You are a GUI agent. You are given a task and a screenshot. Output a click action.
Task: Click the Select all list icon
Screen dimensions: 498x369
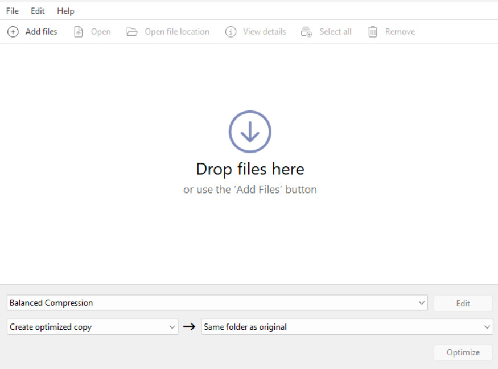click(x=307, y=32)
